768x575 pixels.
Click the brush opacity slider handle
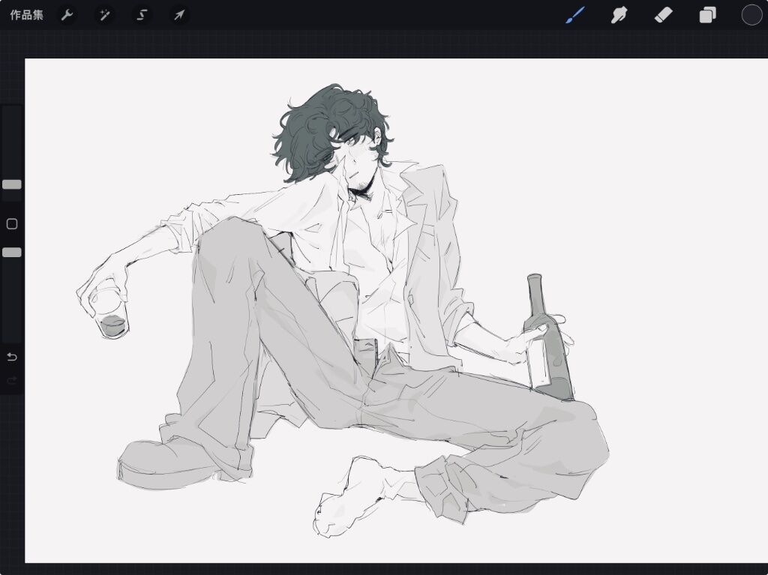[12, 252]
